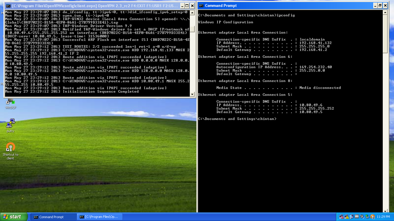The height and width of the screenshot is (221, 394).
Task: Click the OpenVPN window title bar text
Action: coord(95,6)
